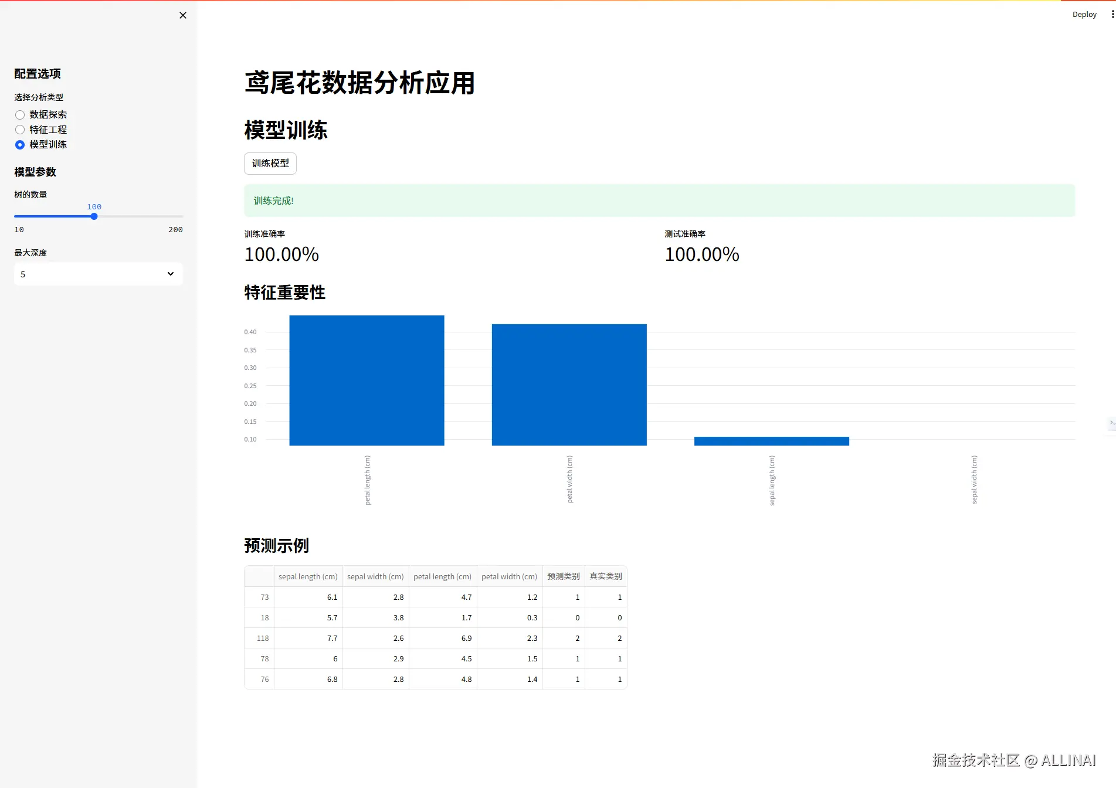Click the petal length (cm) column header
The image size is (1116, 788).
443,576
